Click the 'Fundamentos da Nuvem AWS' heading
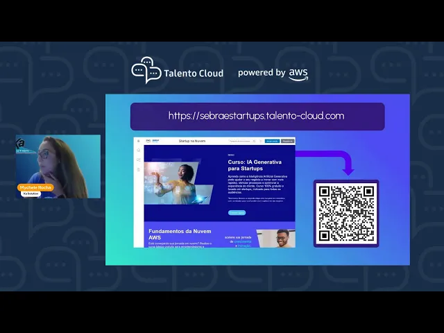This screenshot has height=333, width=444. (180, 234)
